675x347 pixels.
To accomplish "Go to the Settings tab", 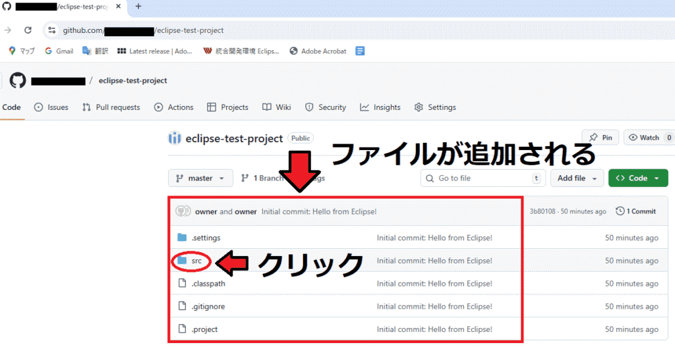I will pyautogui.click(x=434, y=107).
